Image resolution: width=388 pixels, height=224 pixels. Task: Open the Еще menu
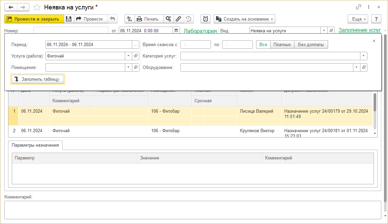pos(358,19)
